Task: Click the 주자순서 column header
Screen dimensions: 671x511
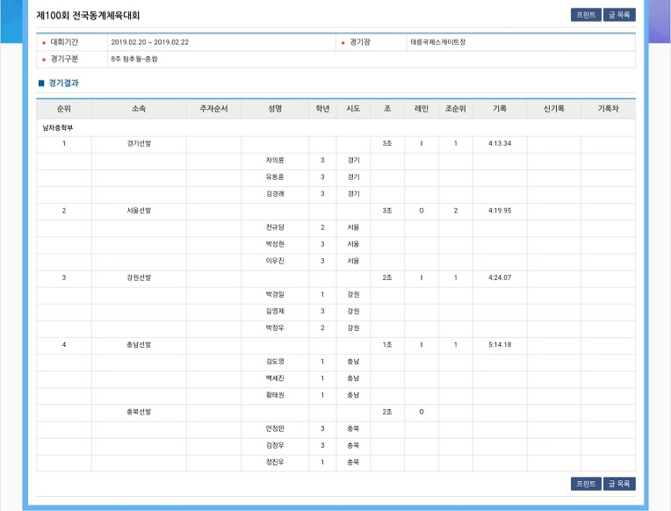Action: click(x=213, y=109)
